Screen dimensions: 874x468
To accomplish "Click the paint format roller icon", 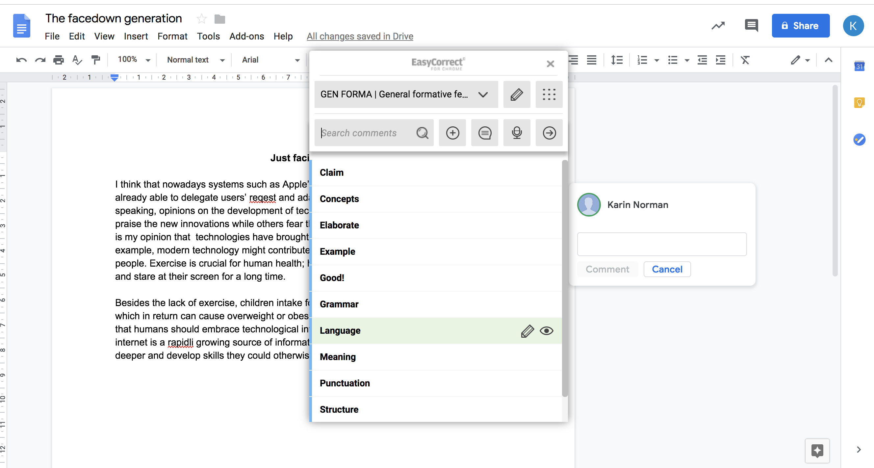I will click(96, 60).
